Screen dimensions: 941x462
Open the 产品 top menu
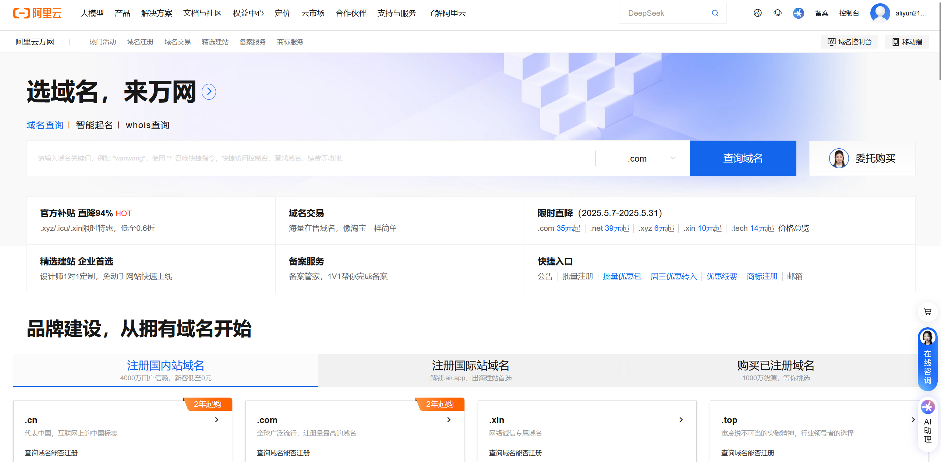click(122, 13)
